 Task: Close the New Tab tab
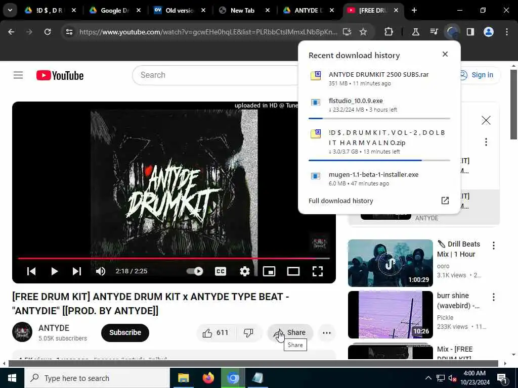point(268,10)
